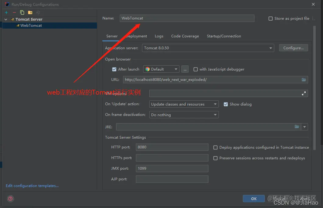Click the AJP port field

coord(172,179)
